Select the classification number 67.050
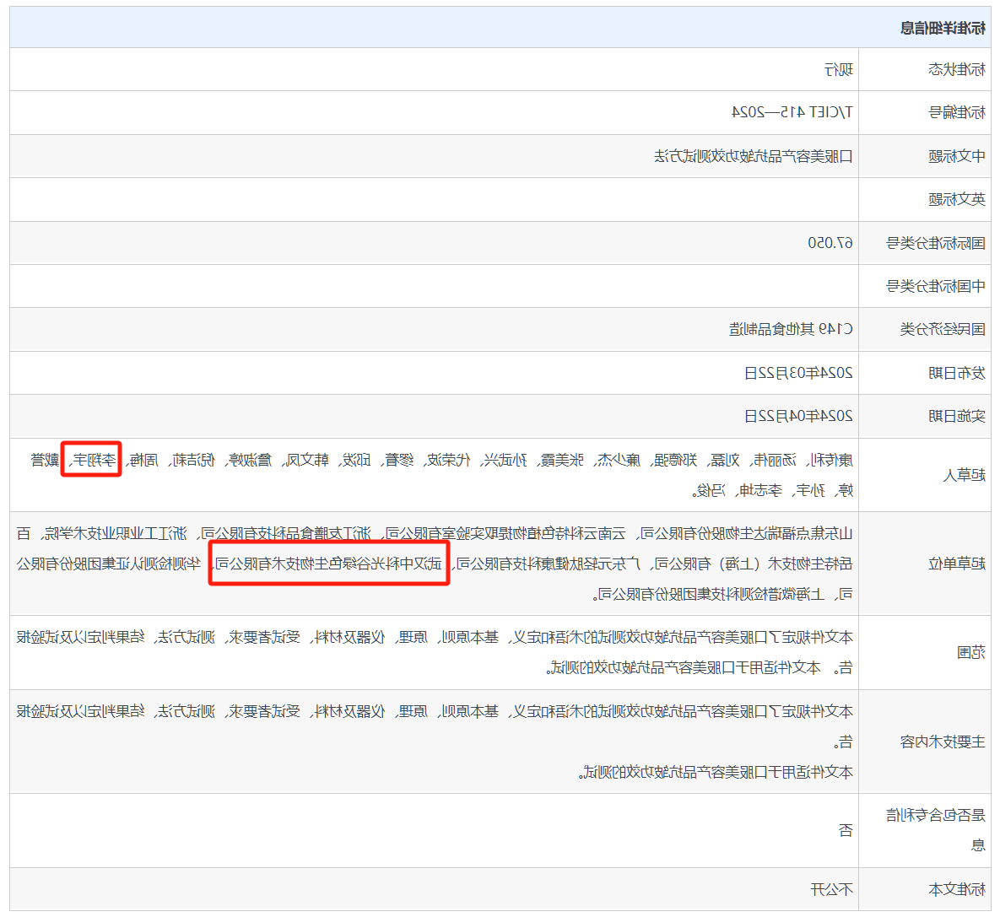Image resolution: width=1000 pixels, height=917 pixels. tap(830, 243)
